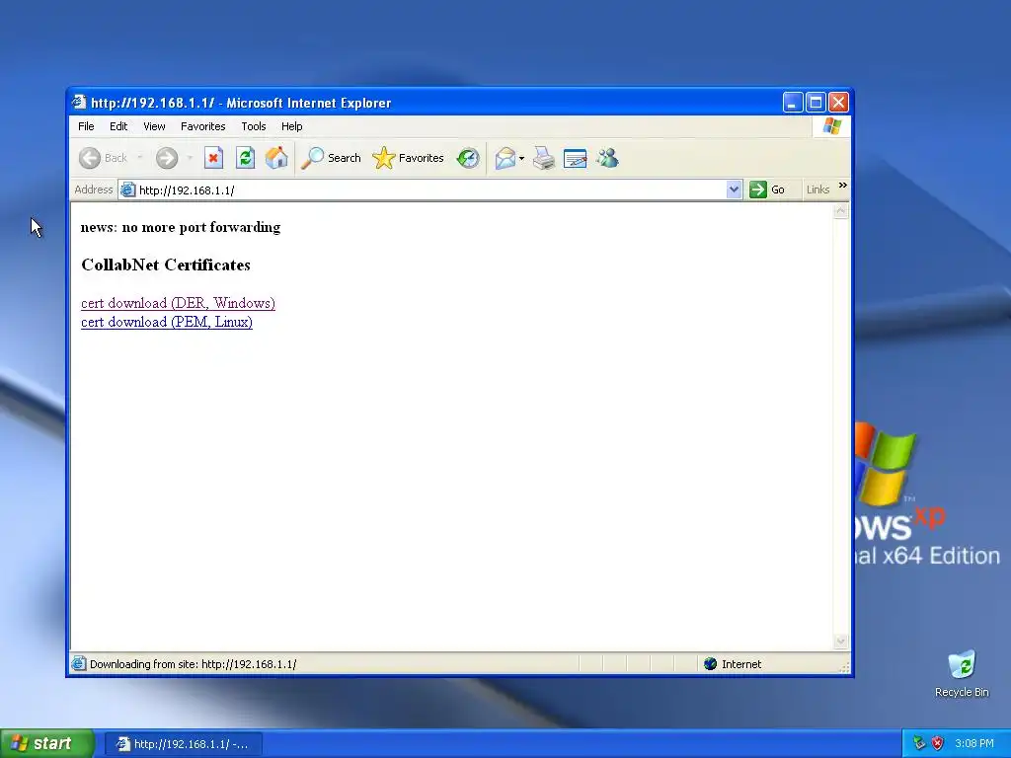
Task: Click the 3:08 PM system clock
Action: tap(974, 743)
